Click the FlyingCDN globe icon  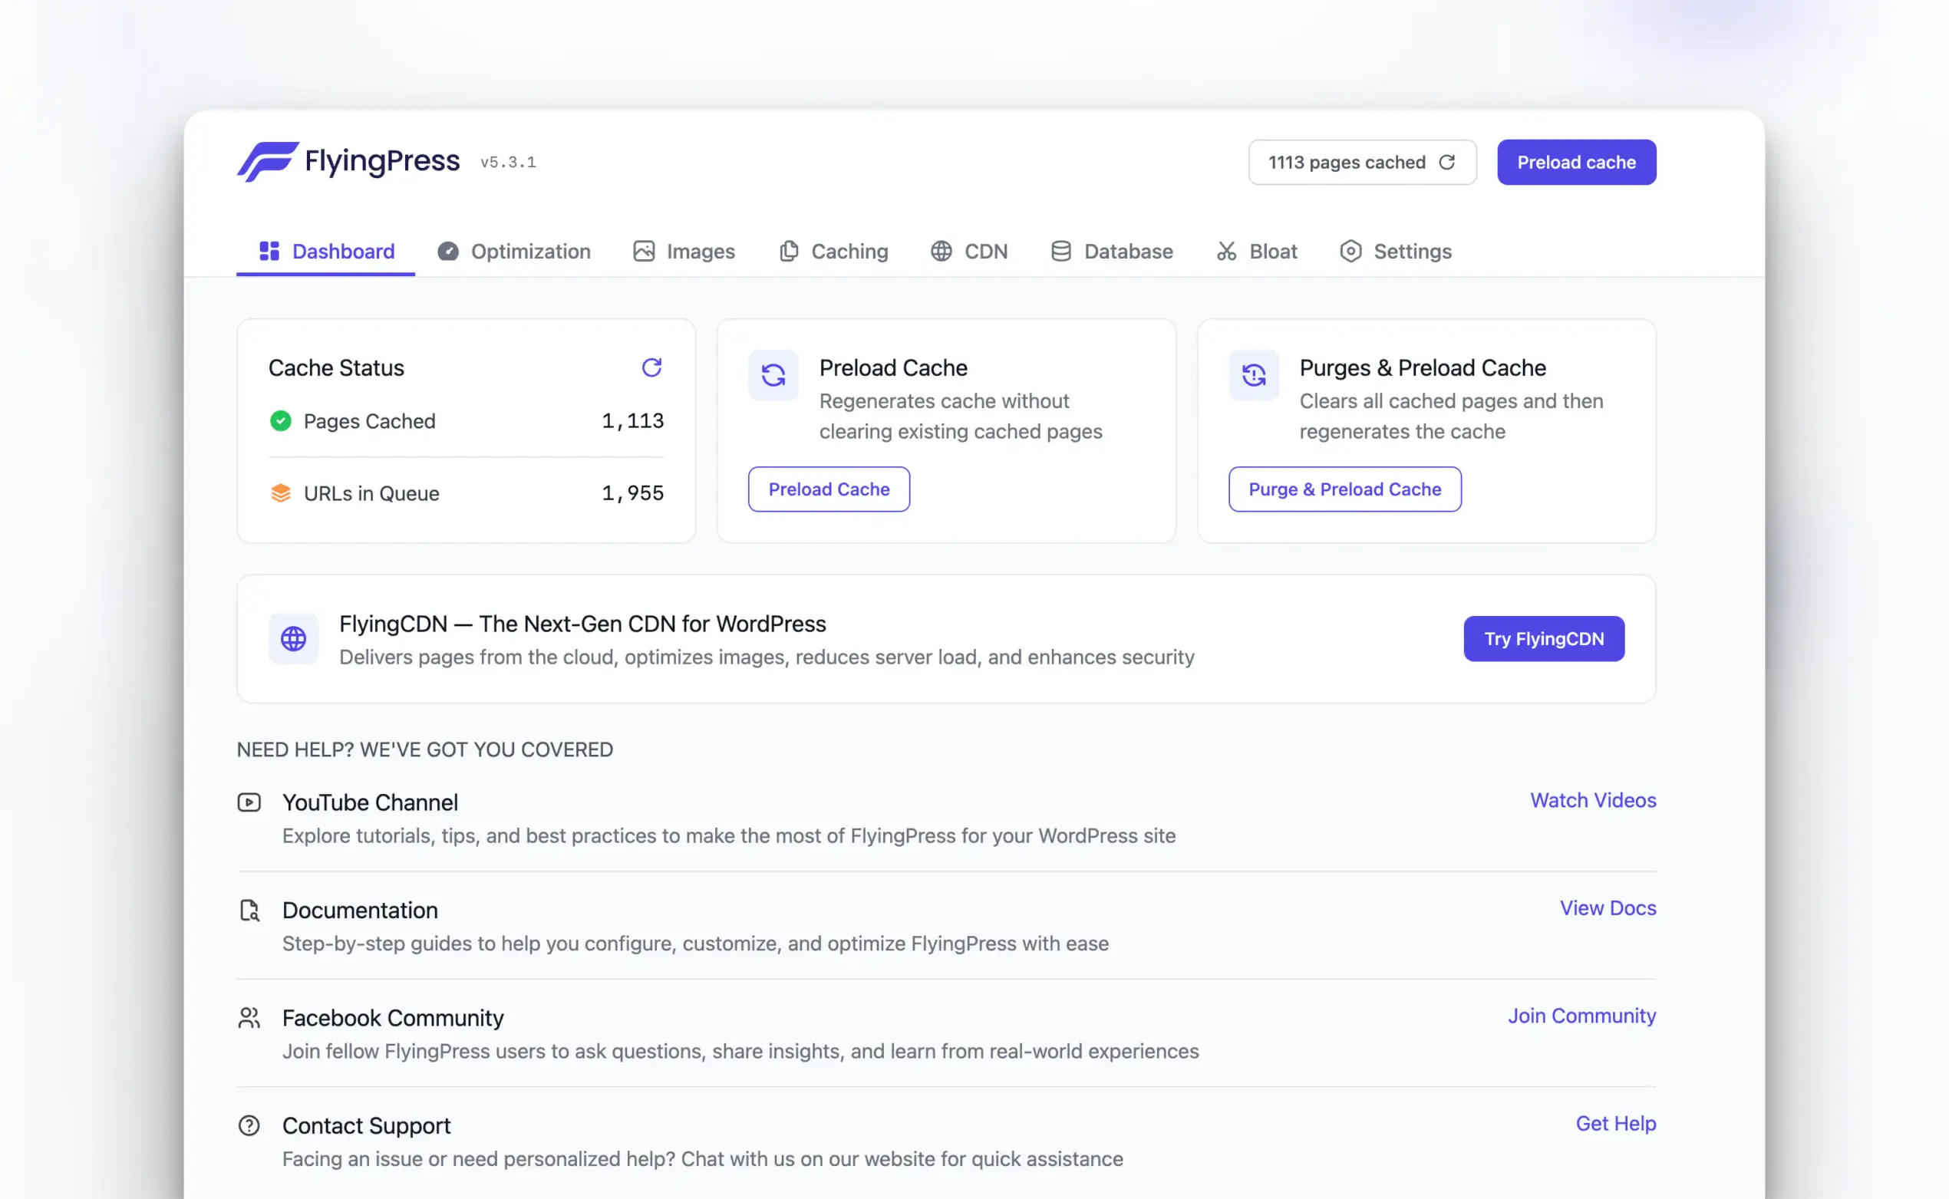pyautogui.click(x=293, y=638)
